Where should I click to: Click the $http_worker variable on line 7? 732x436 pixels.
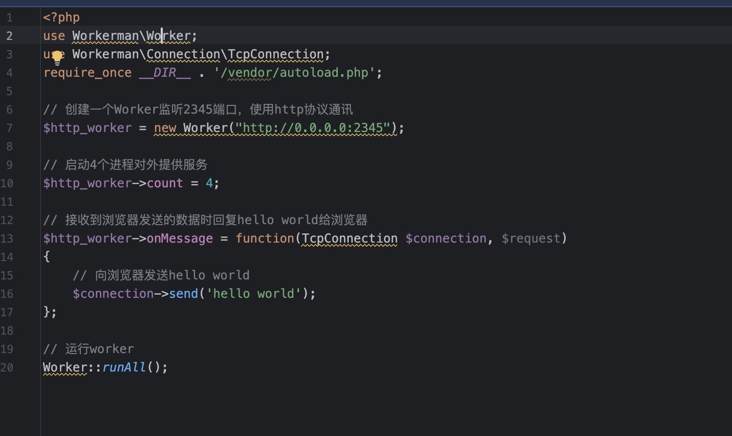click(88, 128)
